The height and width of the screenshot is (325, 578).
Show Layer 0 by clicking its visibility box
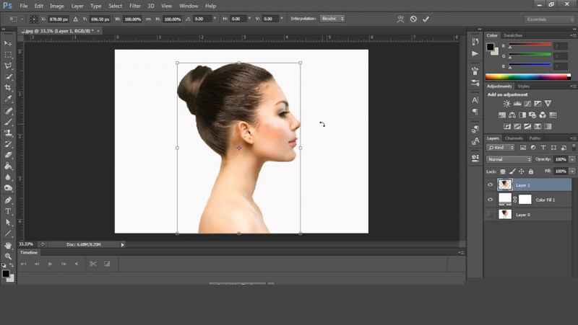click(490, 214)
